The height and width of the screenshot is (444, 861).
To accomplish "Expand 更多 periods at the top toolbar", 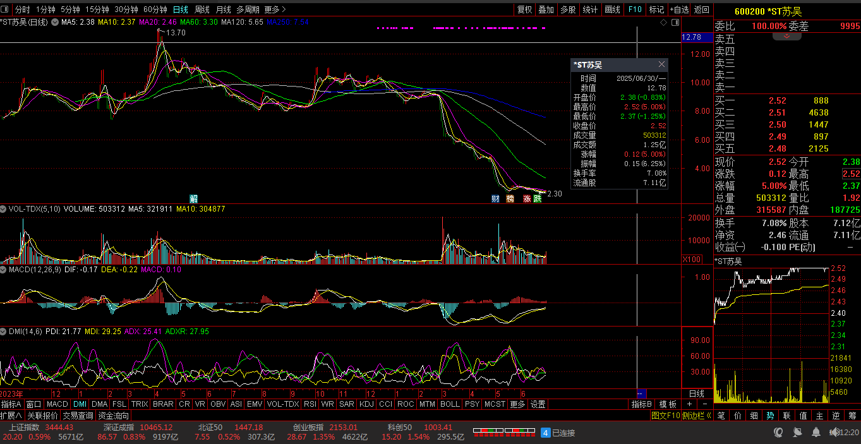I will (x=275, y=9).
